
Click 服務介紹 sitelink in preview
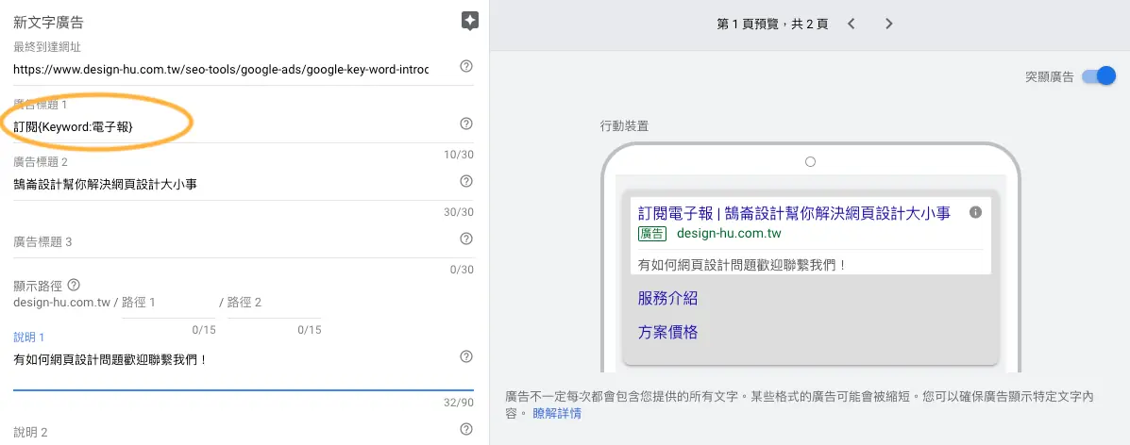[667, 298]
